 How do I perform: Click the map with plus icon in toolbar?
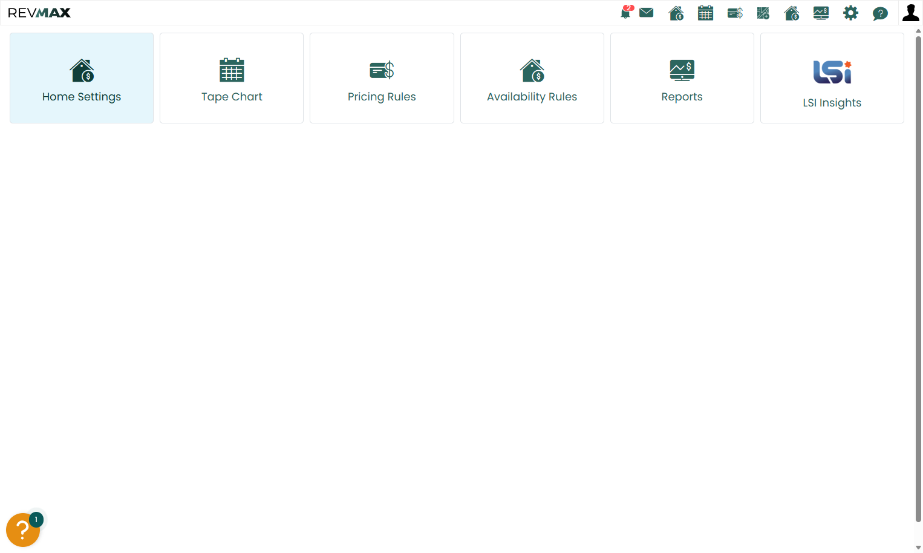[x=763, y=13]
